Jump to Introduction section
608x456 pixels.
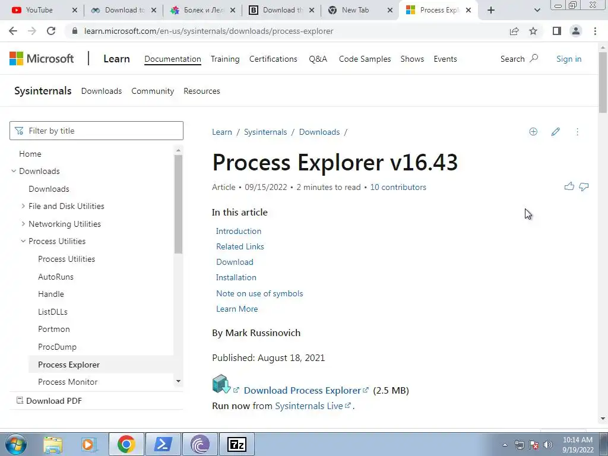click(x=239, y=231)
